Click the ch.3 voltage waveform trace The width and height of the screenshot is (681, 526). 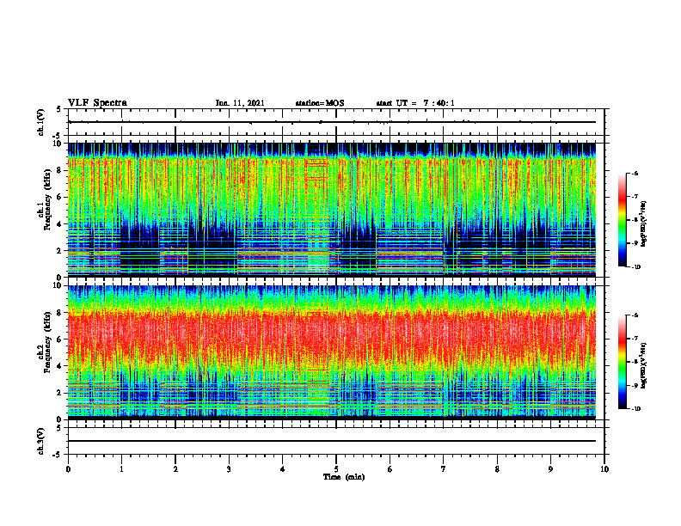coord(332,441)
